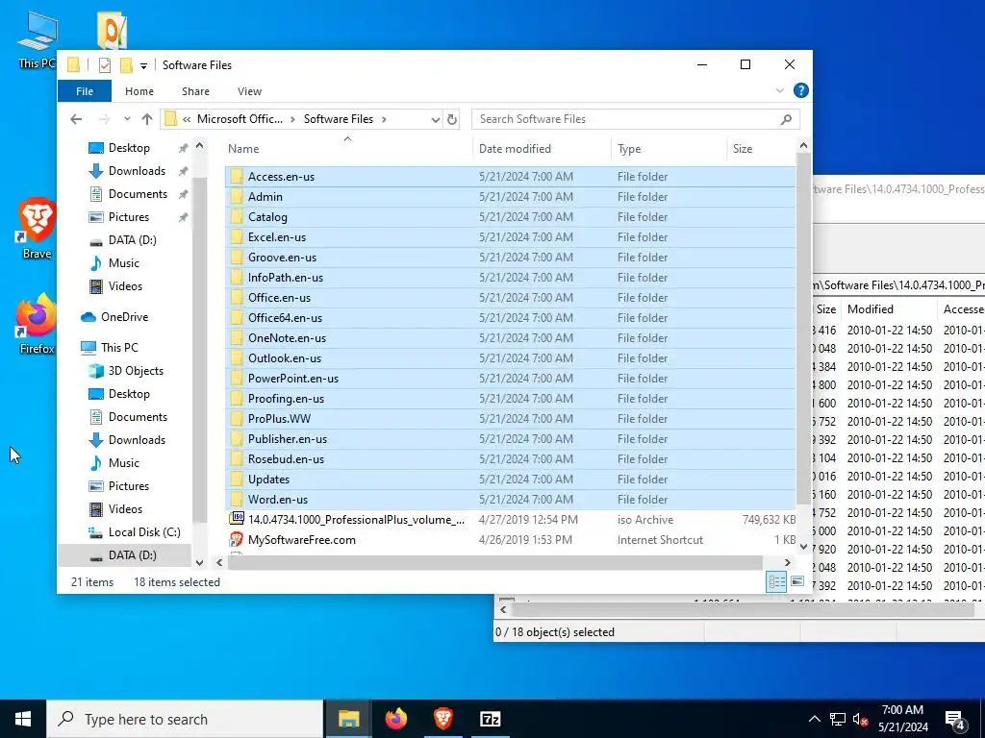Open the File menu tab
985x738 pixels.
(x=85, y=91)
